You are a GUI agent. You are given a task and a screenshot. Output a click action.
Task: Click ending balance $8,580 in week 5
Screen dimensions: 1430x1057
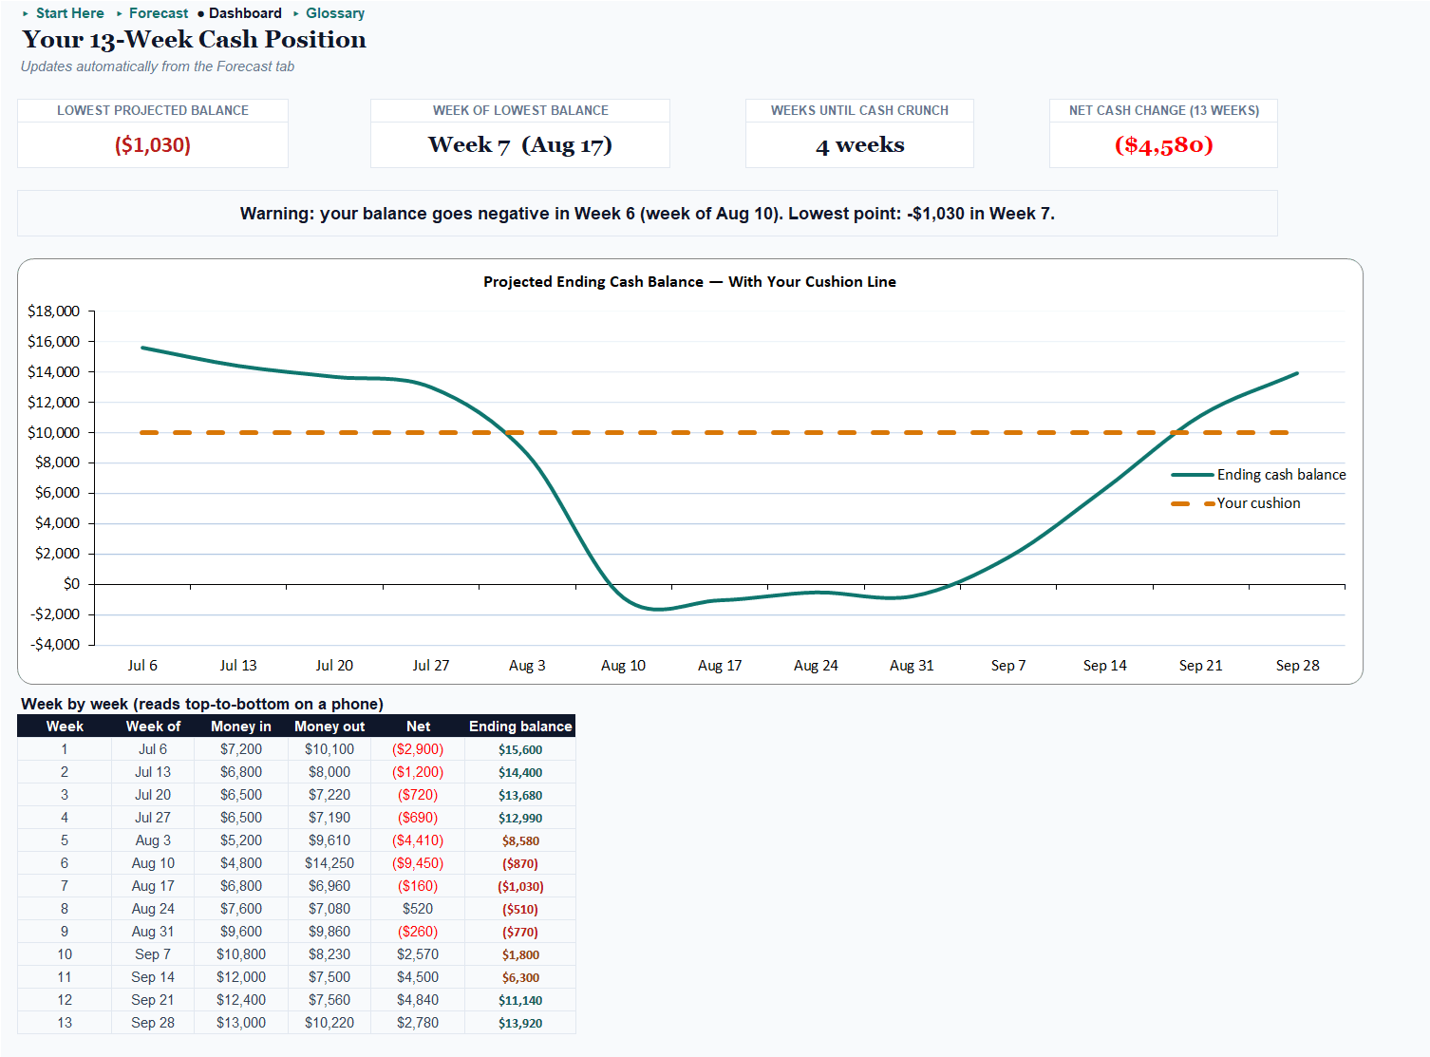click(520, 840)
